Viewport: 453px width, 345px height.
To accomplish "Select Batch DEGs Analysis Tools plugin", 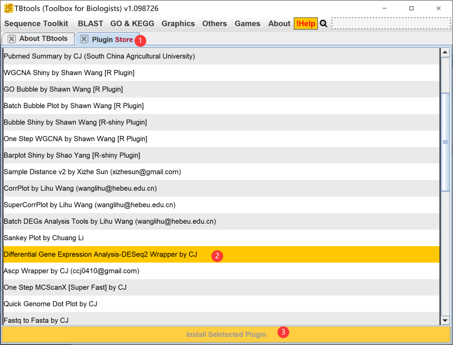I will point(221,221).
